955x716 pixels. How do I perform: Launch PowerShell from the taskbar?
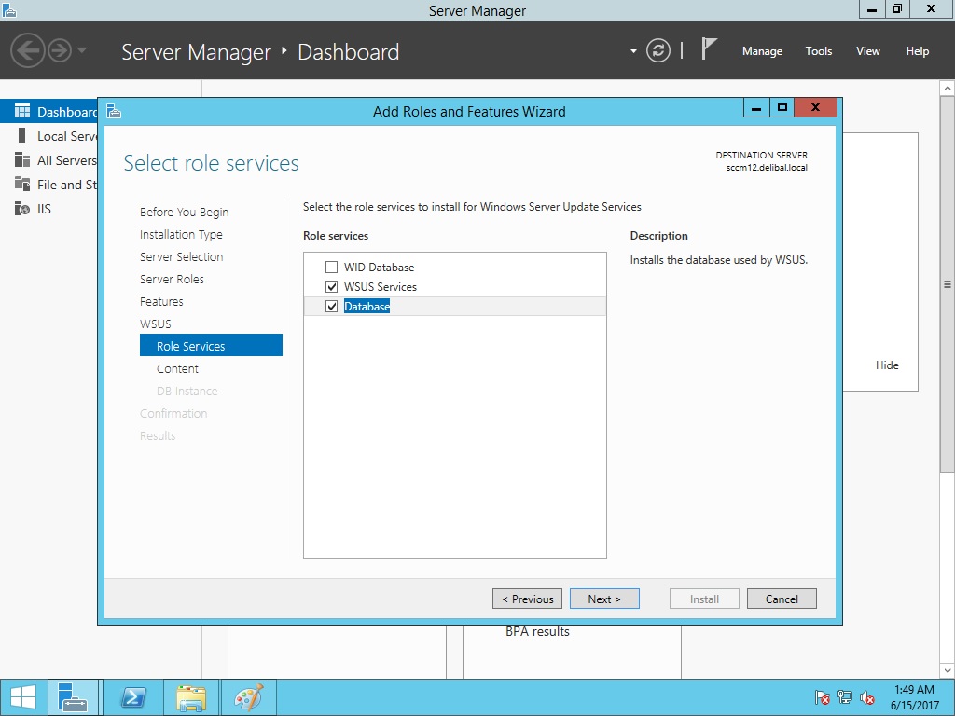click(132, 697)
